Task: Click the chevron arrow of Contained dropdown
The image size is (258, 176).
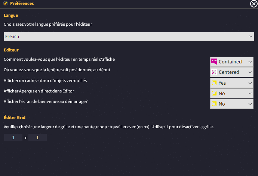Action: coord(250,62)
